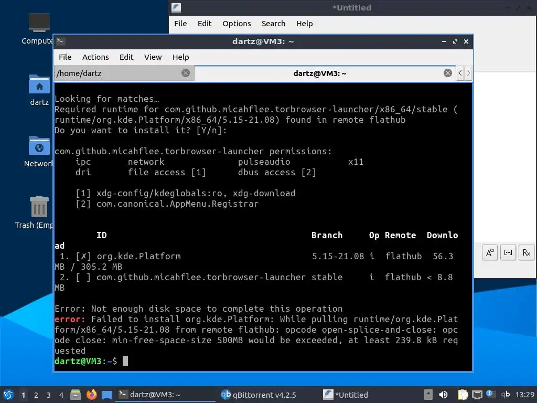537x403 pixels.
Task: Switch to workspace 4
Action: point(61,395)
